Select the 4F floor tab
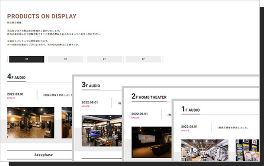264x166 pixels. 26,59
